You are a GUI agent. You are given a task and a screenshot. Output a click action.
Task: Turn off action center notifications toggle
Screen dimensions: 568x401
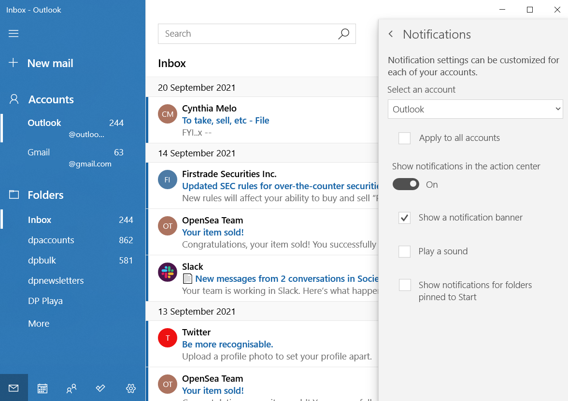[406, 184]
